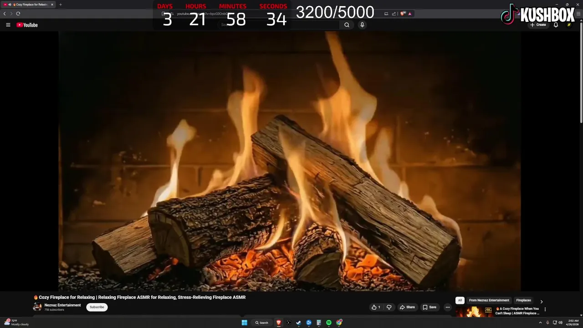This screenshot has height=328, width=583.
Task: Open the calculator app in the taskbar
Action: tap(319, 323)
